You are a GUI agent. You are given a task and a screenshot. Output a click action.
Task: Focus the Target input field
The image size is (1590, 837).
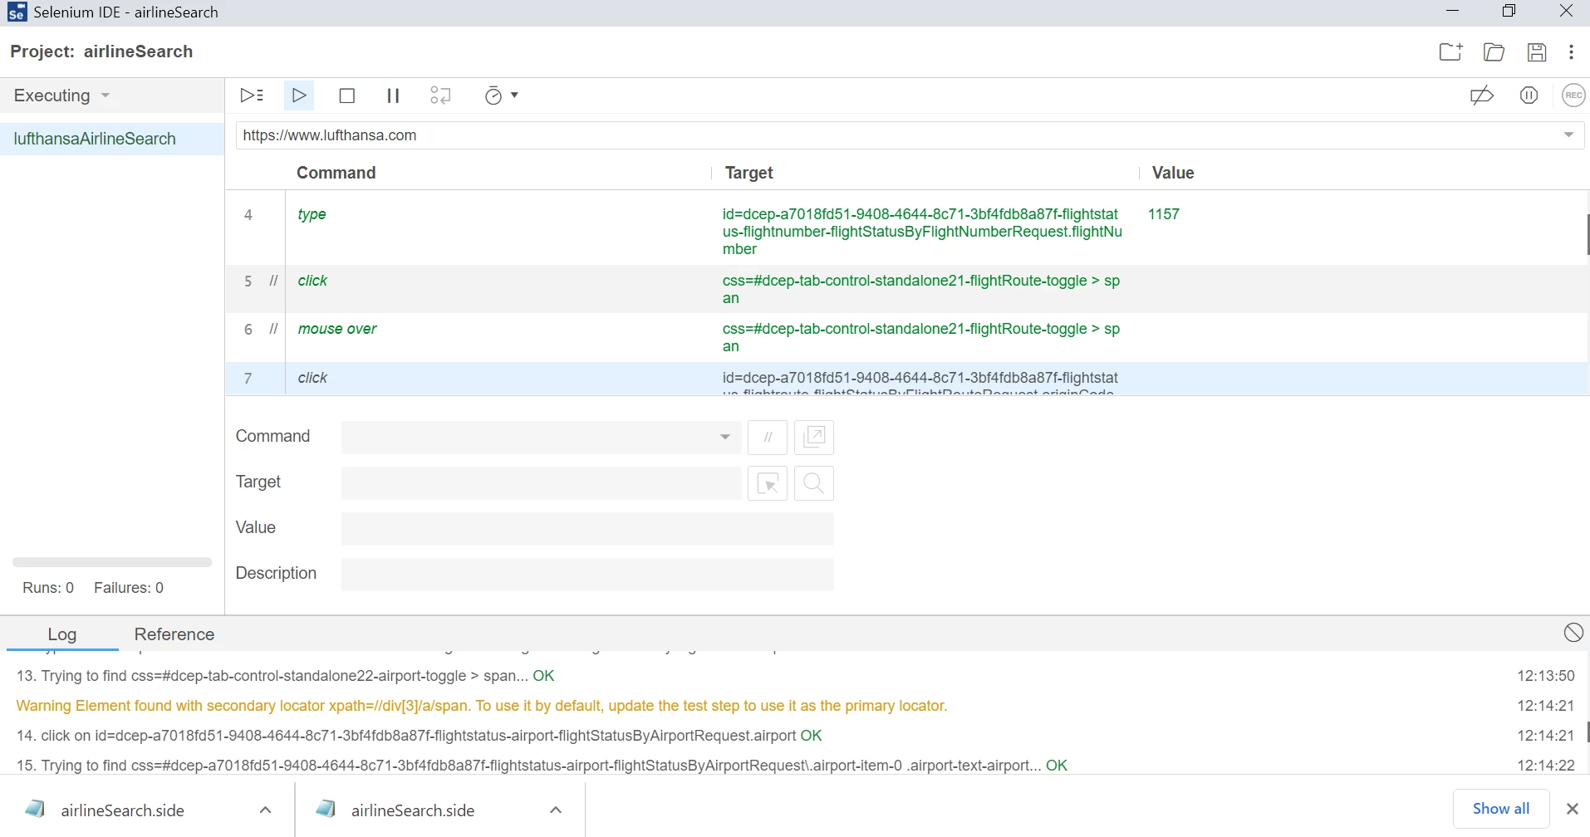[x=541, y=483]
